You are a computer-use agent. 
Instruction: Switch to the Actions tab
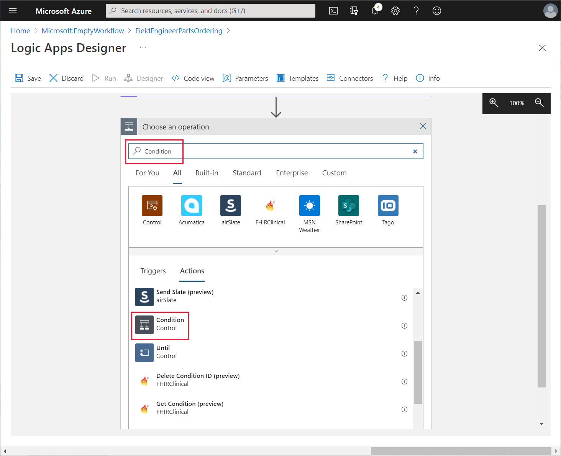tap(192, 271)
